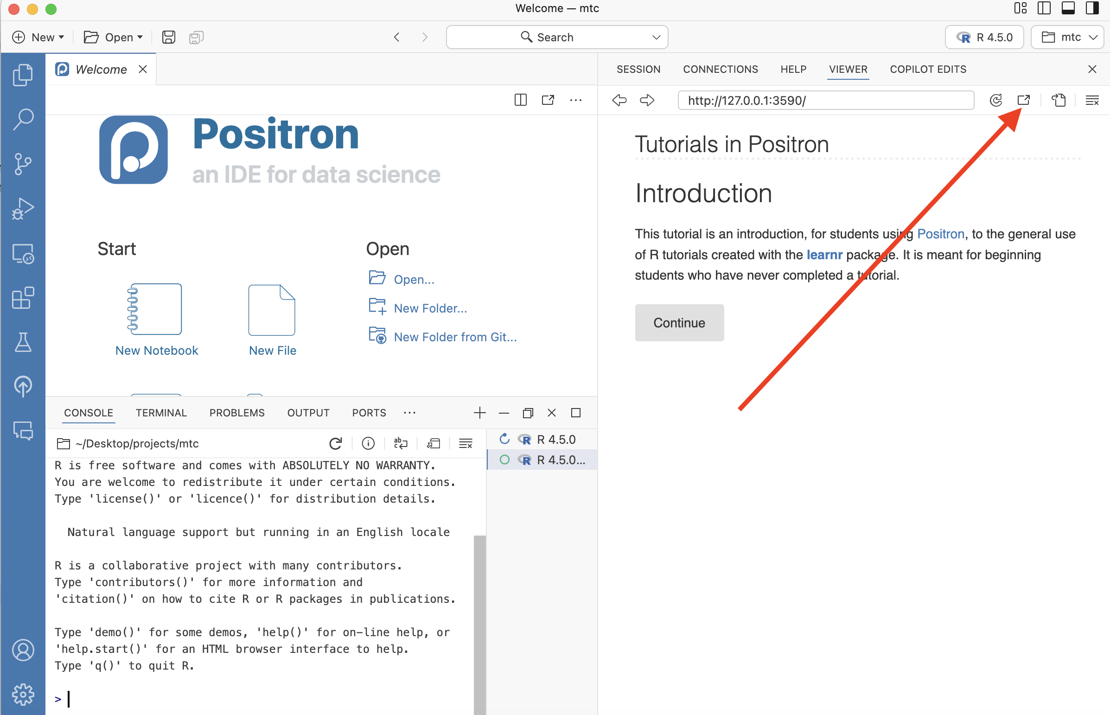Open the Search view in activity bar
Image resolution: width=1110 pixels, height=715 pixels.
coord(23,119)
